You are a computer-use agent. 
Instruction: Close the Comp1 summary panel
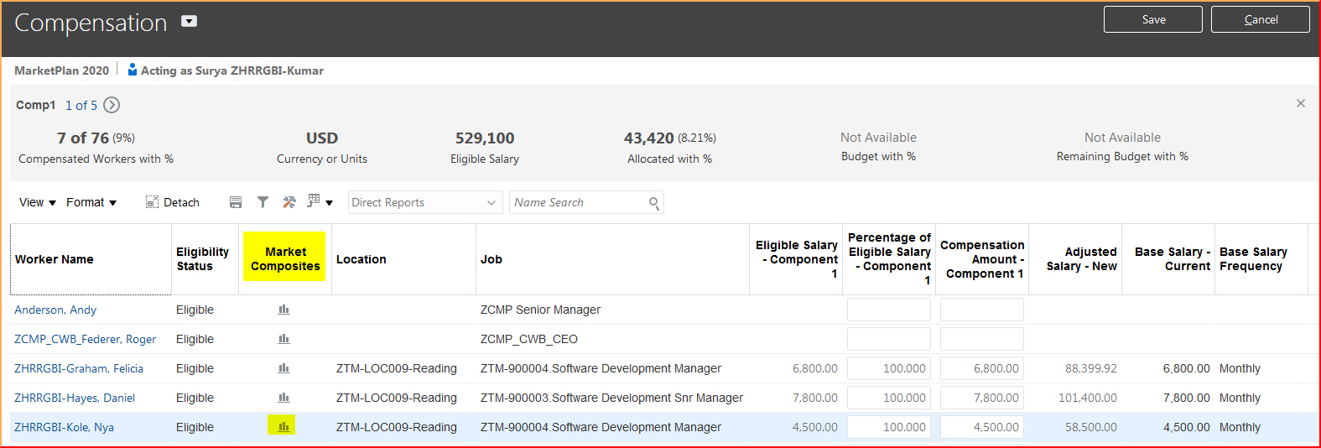tap(1300, 103)
